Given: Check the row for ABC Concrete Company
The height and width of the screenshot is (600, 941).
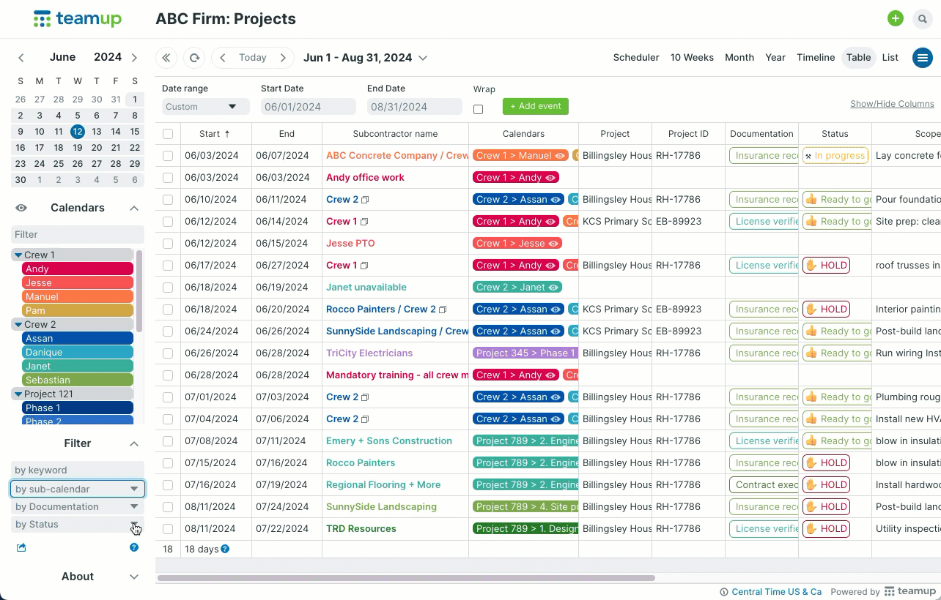Looking at the screenshot, I should click(168, 156).
